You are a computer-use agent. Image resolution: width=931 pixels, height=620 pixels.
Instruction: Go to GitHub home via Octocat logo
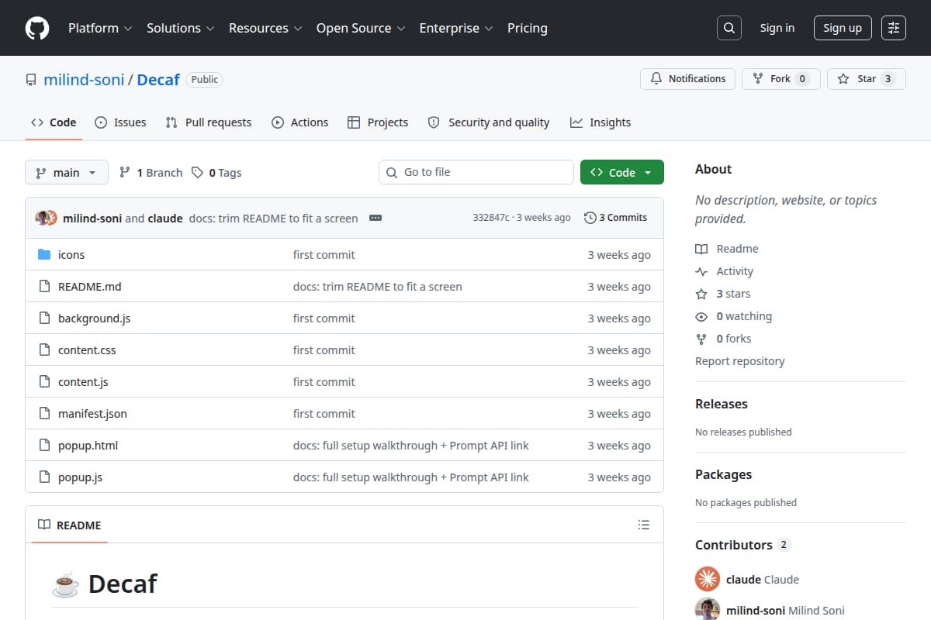tap(37, 28)
